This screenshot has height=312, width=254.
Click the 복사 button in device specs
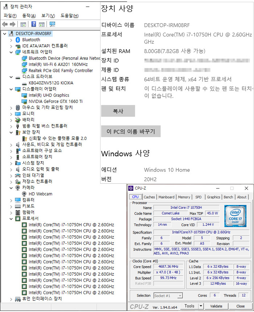click(118, 111)
